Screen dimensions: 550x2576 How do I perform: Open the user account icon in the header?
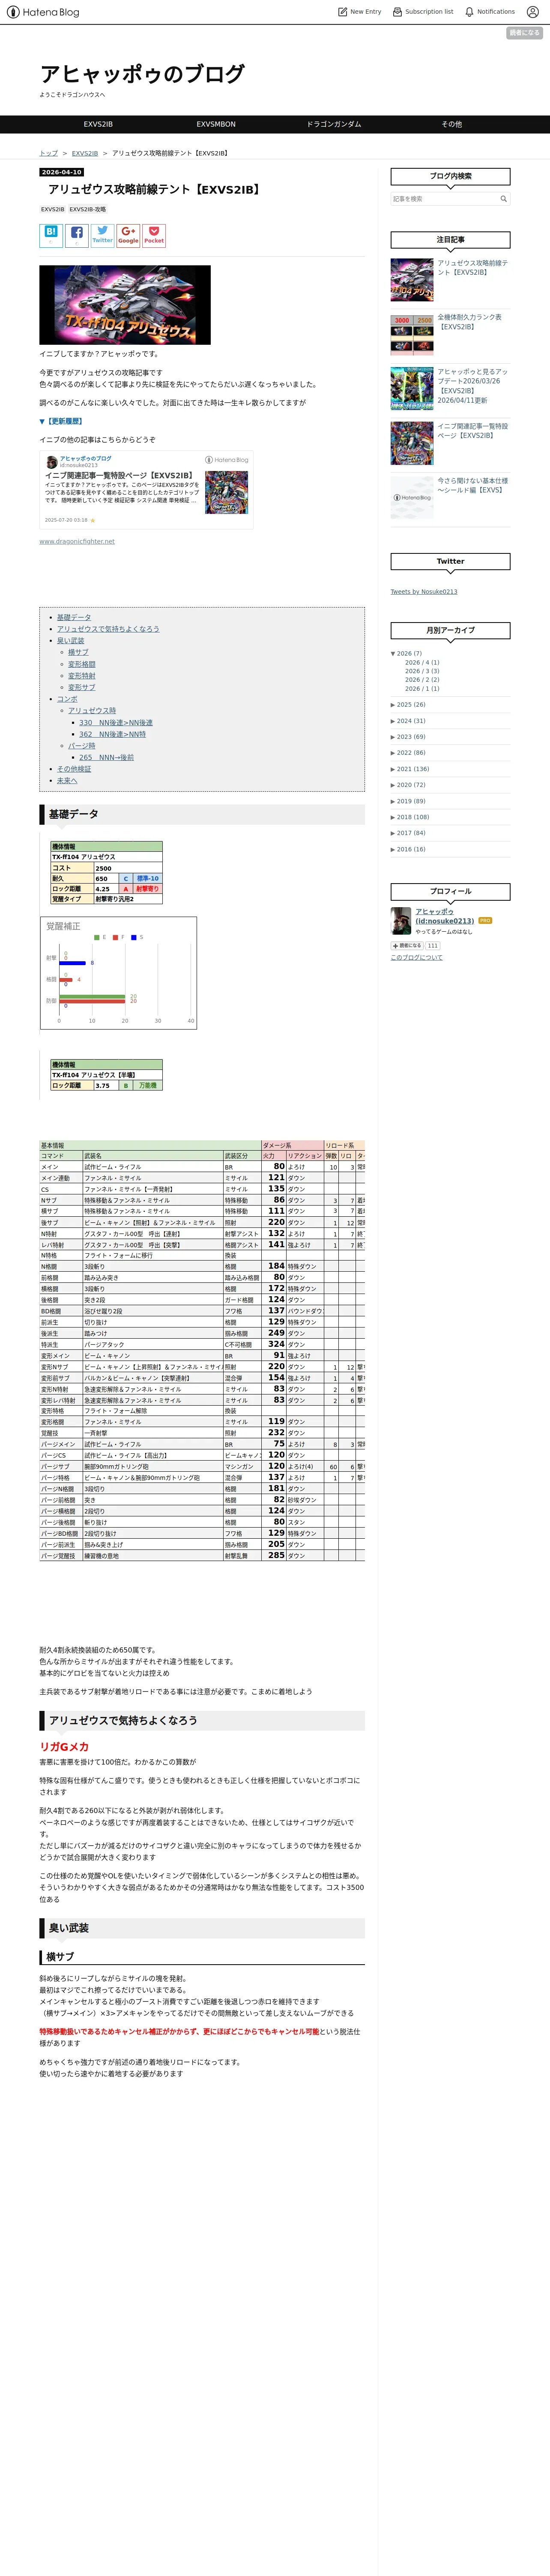point(532,12)
